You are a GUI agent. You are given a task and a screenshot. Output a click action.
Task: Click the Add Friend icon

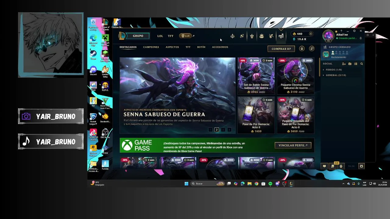click(344, 64)
